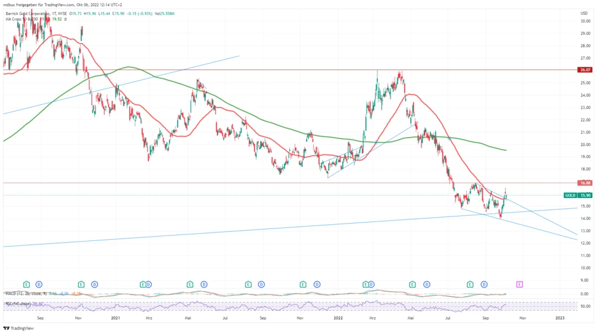The image size is (597, 334).
Task: Click the green GOLD 15.90 price tag
Action: 577,196
